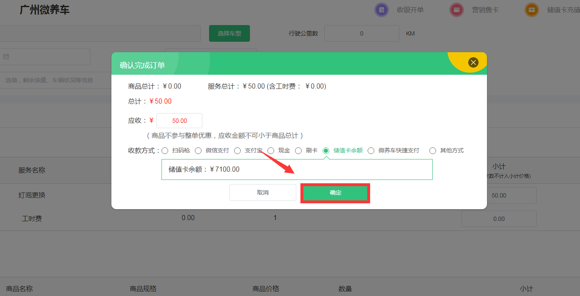
Task: Click the 行驶公里数 input field
Action: pos(361,33)
